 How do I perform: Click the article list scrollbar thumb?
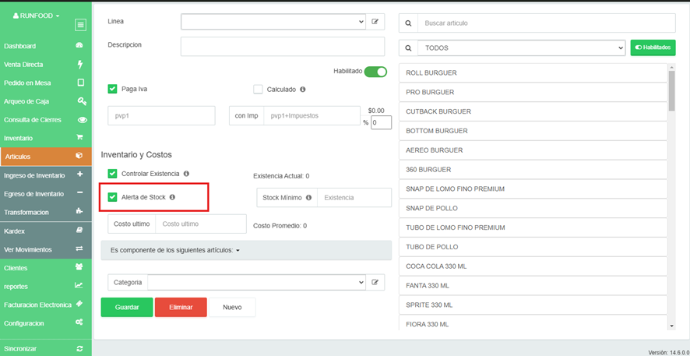[671, 90]
